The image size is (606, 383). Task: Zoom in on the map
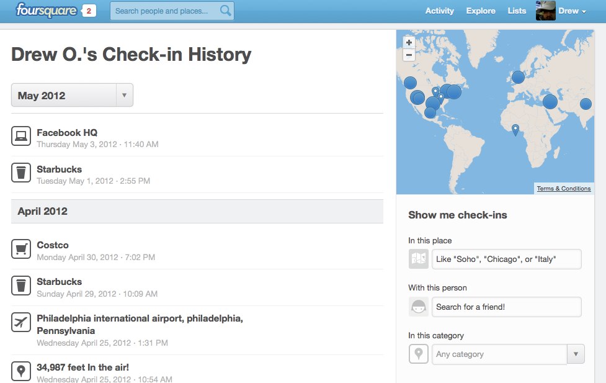click(409, 43)
